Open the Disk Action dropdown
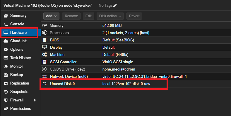231x116 pixels. point(110,16)
